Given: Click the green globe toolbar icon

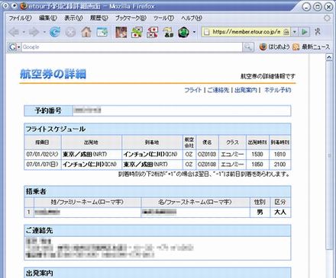Looking at the screenshot, I should 183,32.
